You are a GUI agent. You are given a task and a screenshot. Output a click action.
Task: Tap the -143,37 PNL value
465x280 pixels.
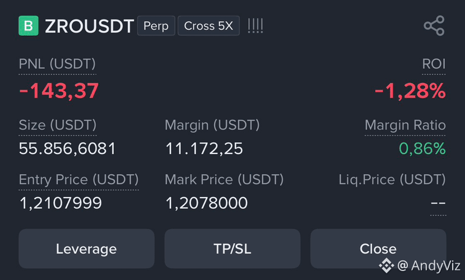(59, 91)
